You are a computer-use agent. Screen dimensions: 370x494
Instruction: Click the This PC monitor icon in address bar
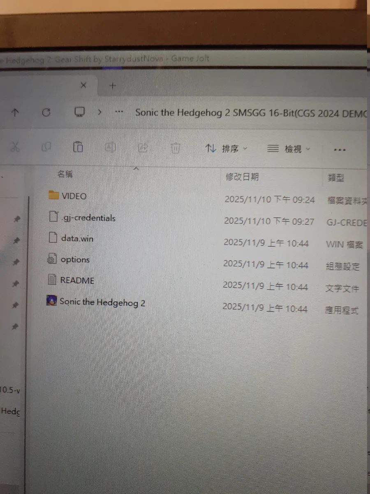coord(79,112)
